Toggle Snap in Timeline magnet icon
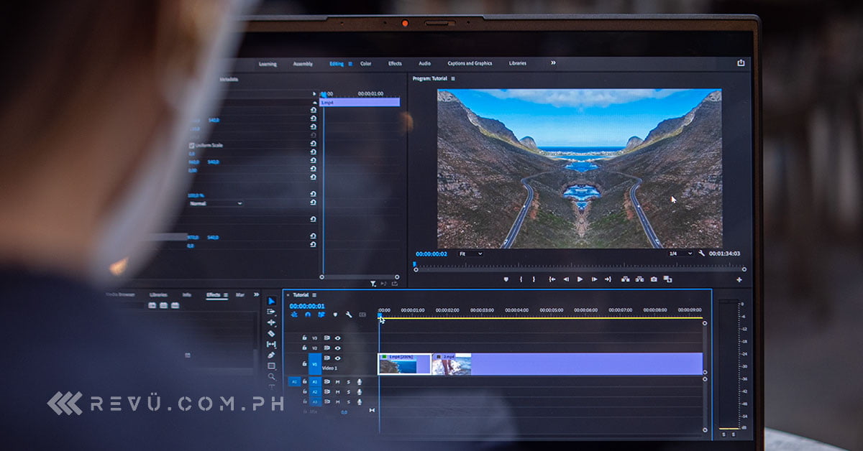 coord(308,315)
